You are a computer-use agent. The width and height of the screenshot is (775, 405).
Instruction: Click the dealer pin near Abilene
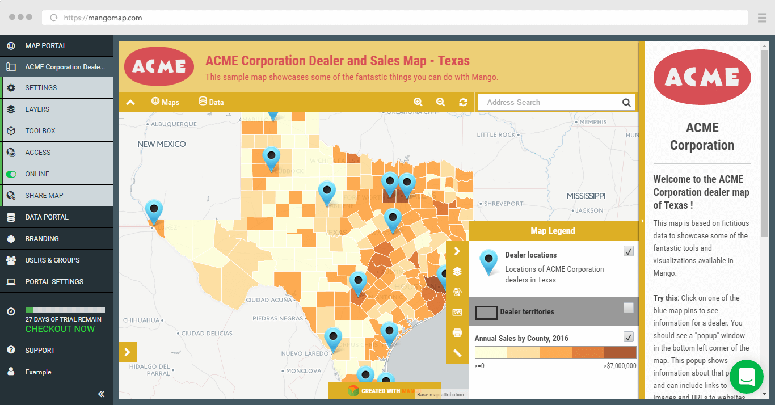coord(327,193)
